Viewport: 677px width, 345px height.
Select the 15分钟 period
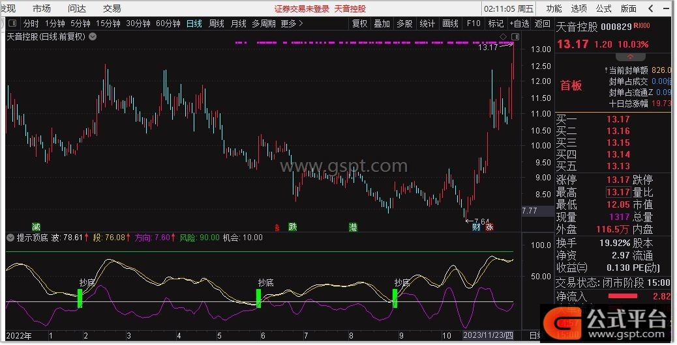click(108, 23)
